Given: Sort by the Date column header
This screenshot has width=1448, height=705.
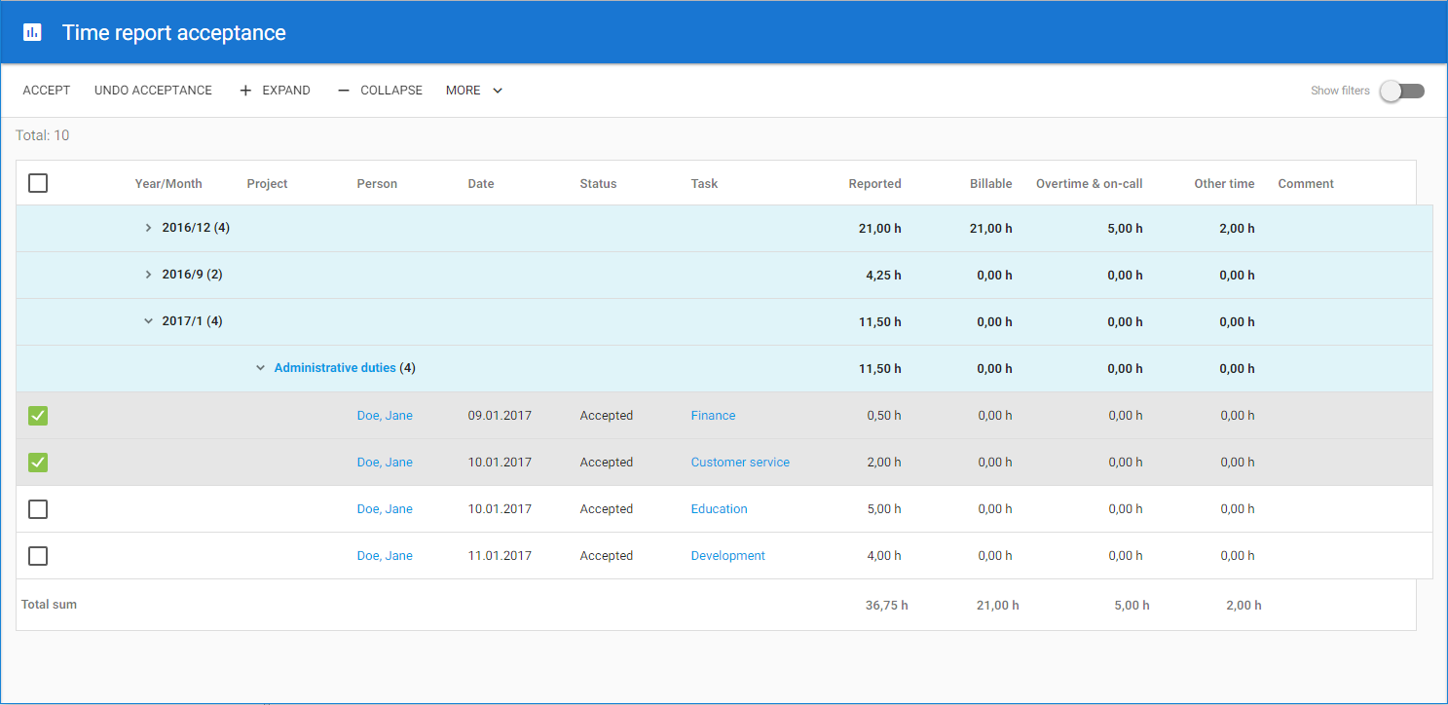Looking at the screenshot, I should coord(481,184).
